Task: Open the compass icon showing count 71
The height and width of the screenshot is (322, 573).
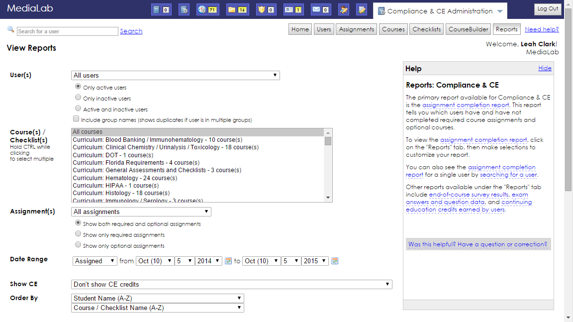Action: pos(207,9)
